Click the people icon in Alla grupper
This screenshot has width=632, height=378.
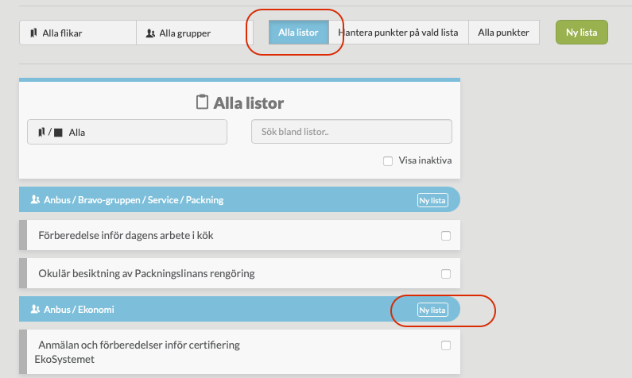[x=151, y=33]
